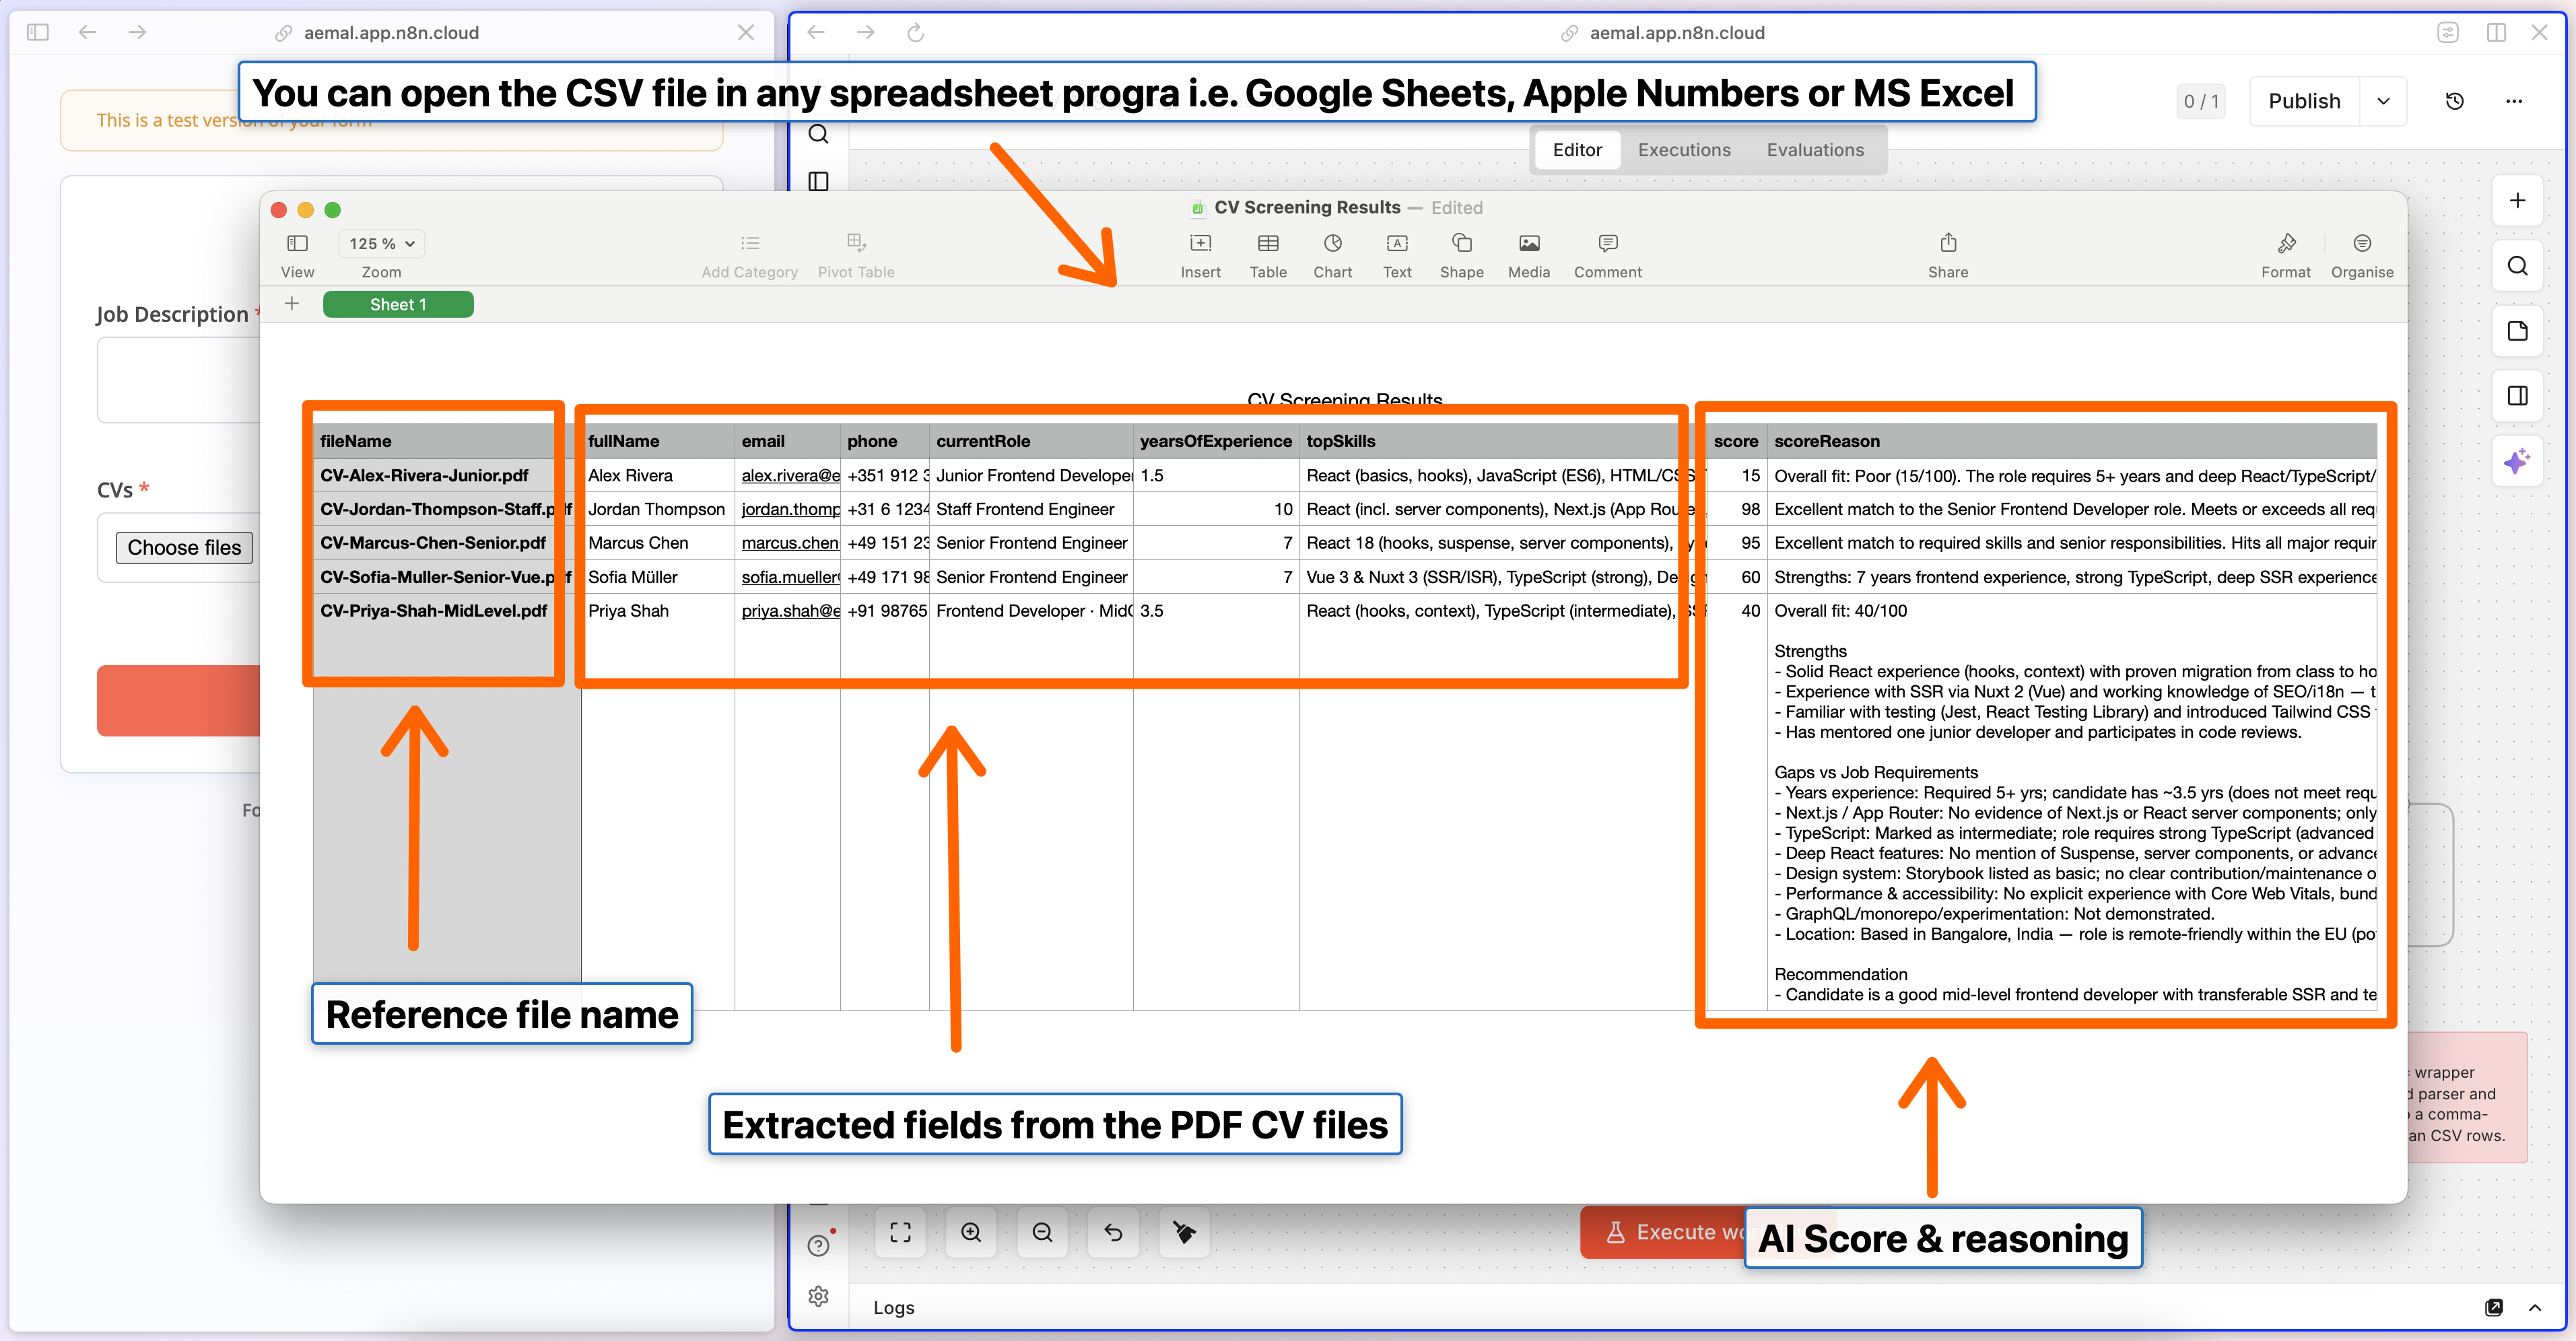Open the reader icon in right browser toolbar
Image resolution: width=2576 pixels, height=1341 pixels.
pos(2447,33)
